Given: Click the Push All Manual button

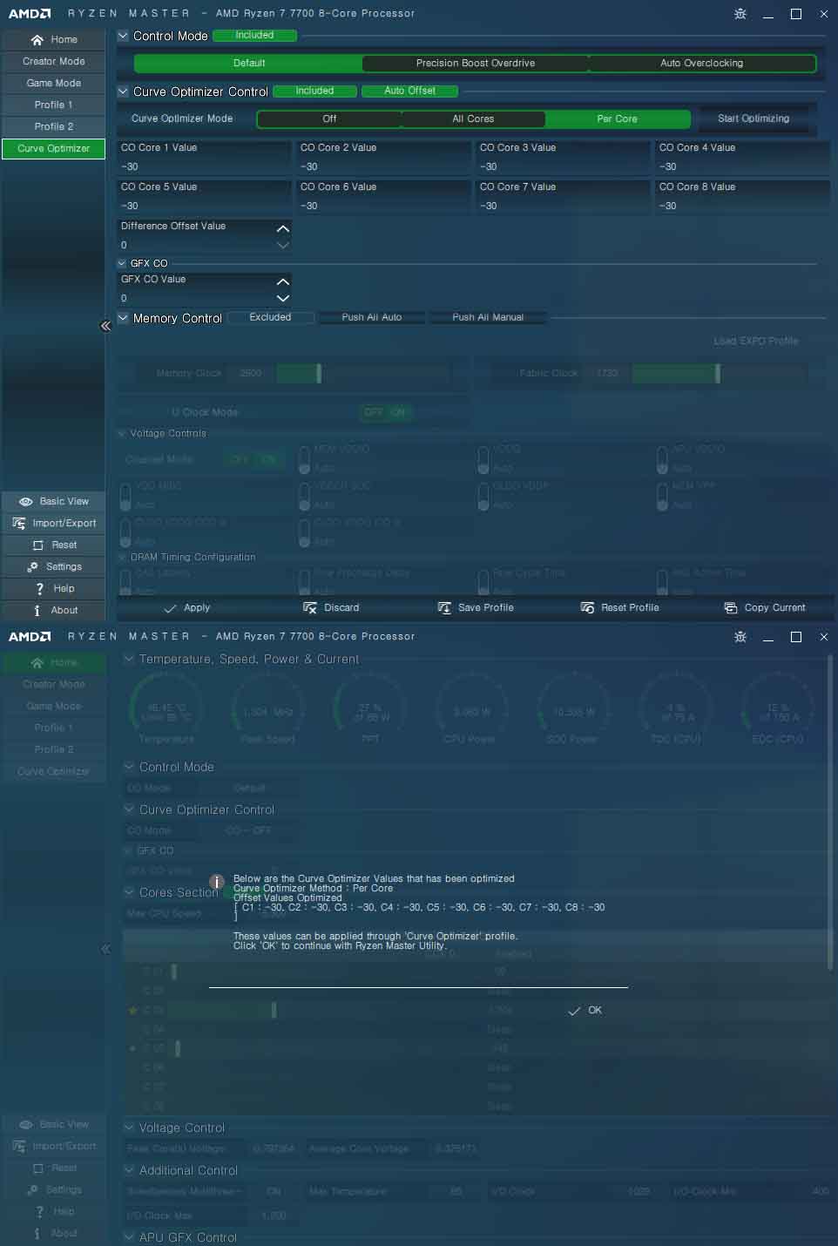Looking at the screenshot, I should point(488,318).
